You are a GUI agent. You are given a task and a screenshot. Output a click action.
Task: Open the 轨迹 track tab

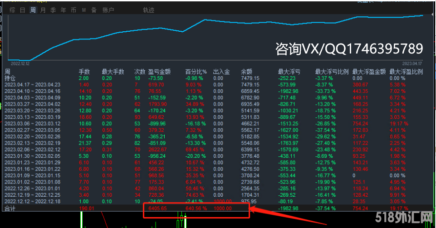click(148, 10)
